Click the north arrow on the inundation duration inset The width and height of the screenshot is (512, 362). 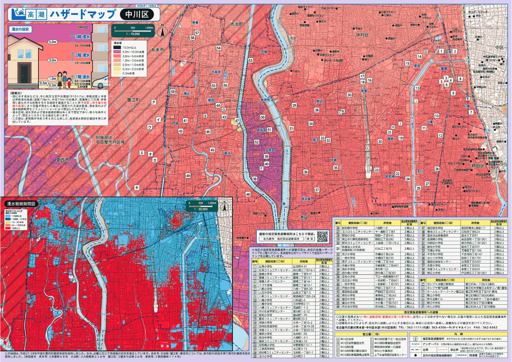225,207
